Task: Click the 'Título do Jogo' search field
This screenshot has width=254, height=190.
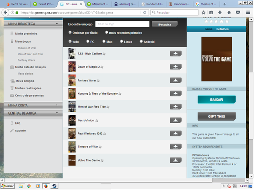Action: click(x=122, y=24)
